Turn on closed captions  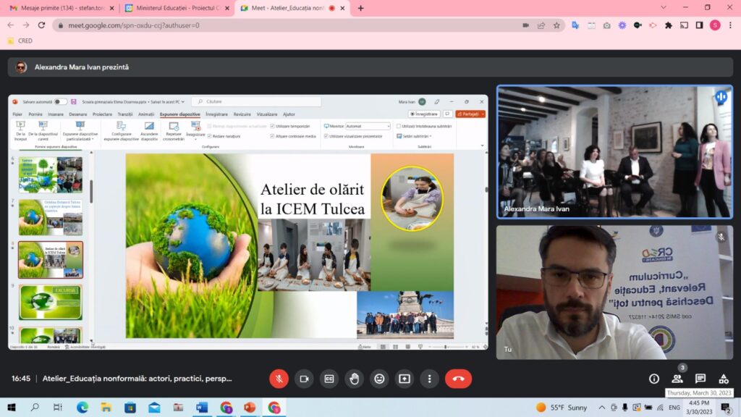tap(329, 379)
